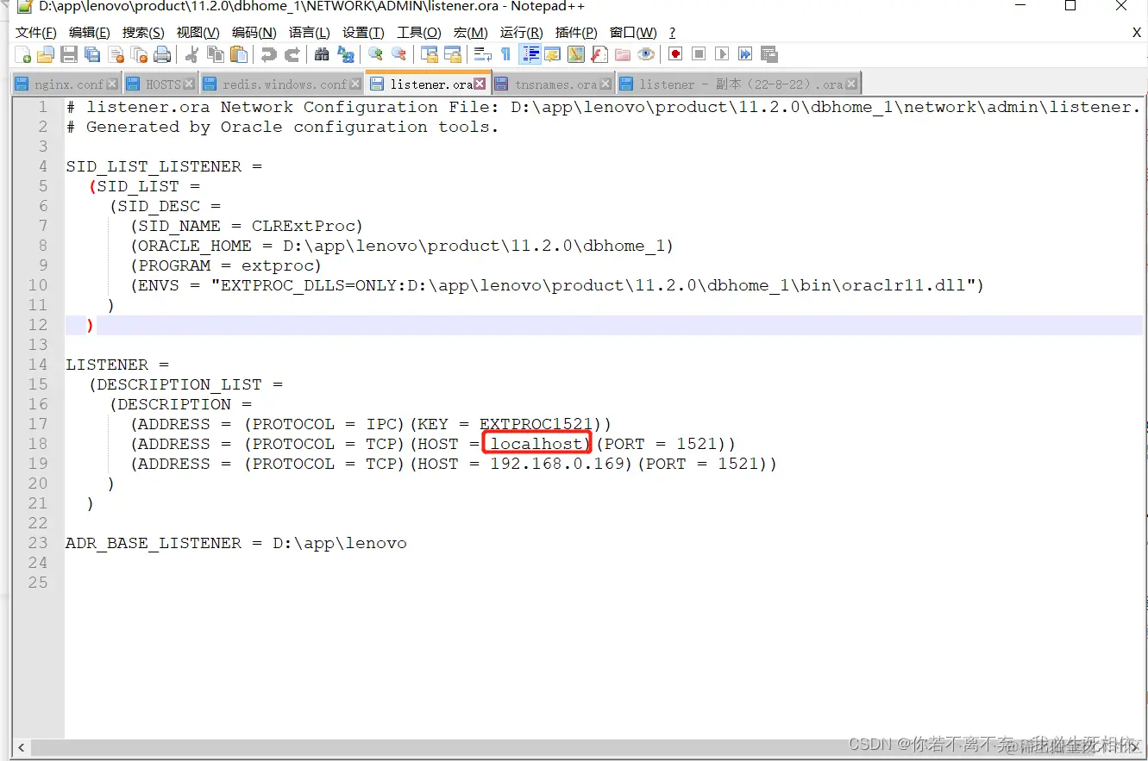
Task: Open the 工具(O) menu
Action: click(x=419, y=33)
